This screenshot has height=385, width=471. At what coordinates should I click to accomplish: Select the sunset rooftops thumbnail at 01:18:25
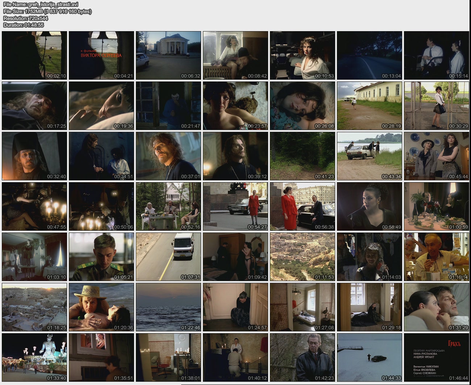[34, 307]
